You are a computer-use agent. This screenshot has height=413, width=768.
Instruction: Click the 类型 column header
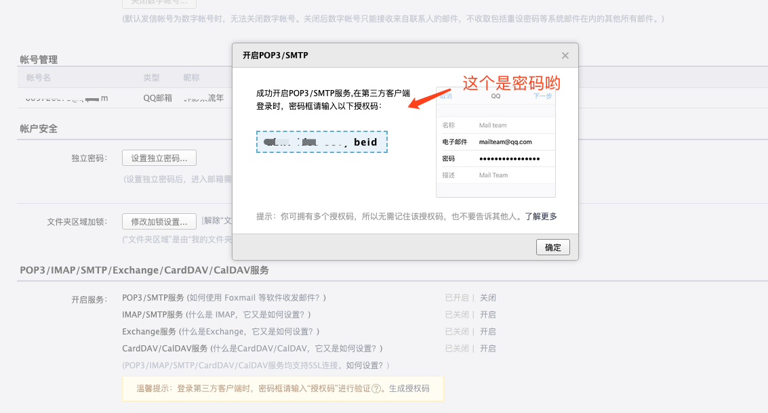151,77
